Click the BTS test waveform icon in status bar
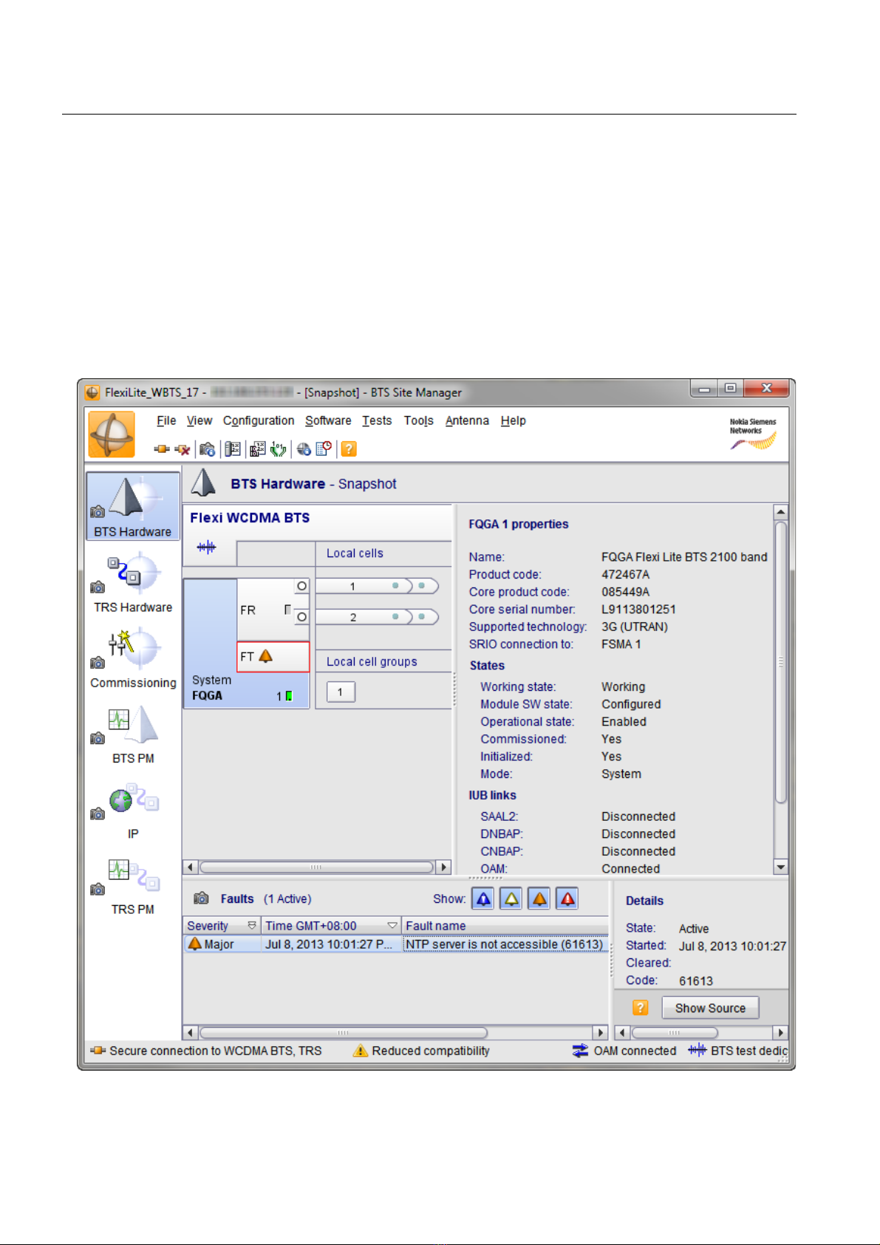 click(x=697, y=1051)
